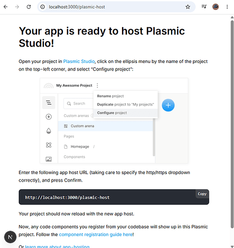Image resolution: width=234 pixels, height=248 pixels.
Task: Click the scrollbar up arrow
Action: (x=232, y=17)
